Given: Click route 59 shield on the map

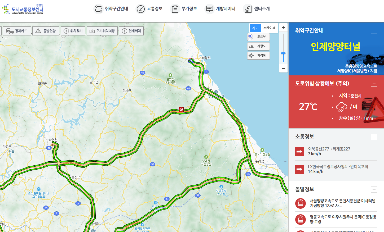Looking at the screenshot, I should click(x=197, y=195).
